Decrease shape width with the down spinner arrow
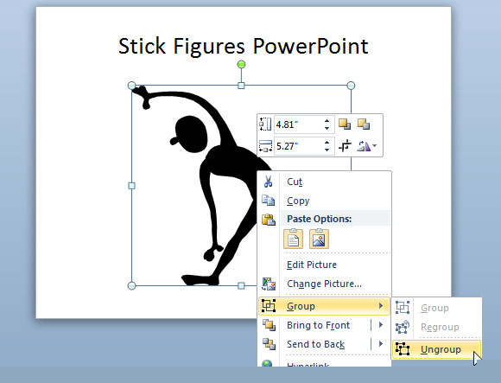 (x=327, y=150)
